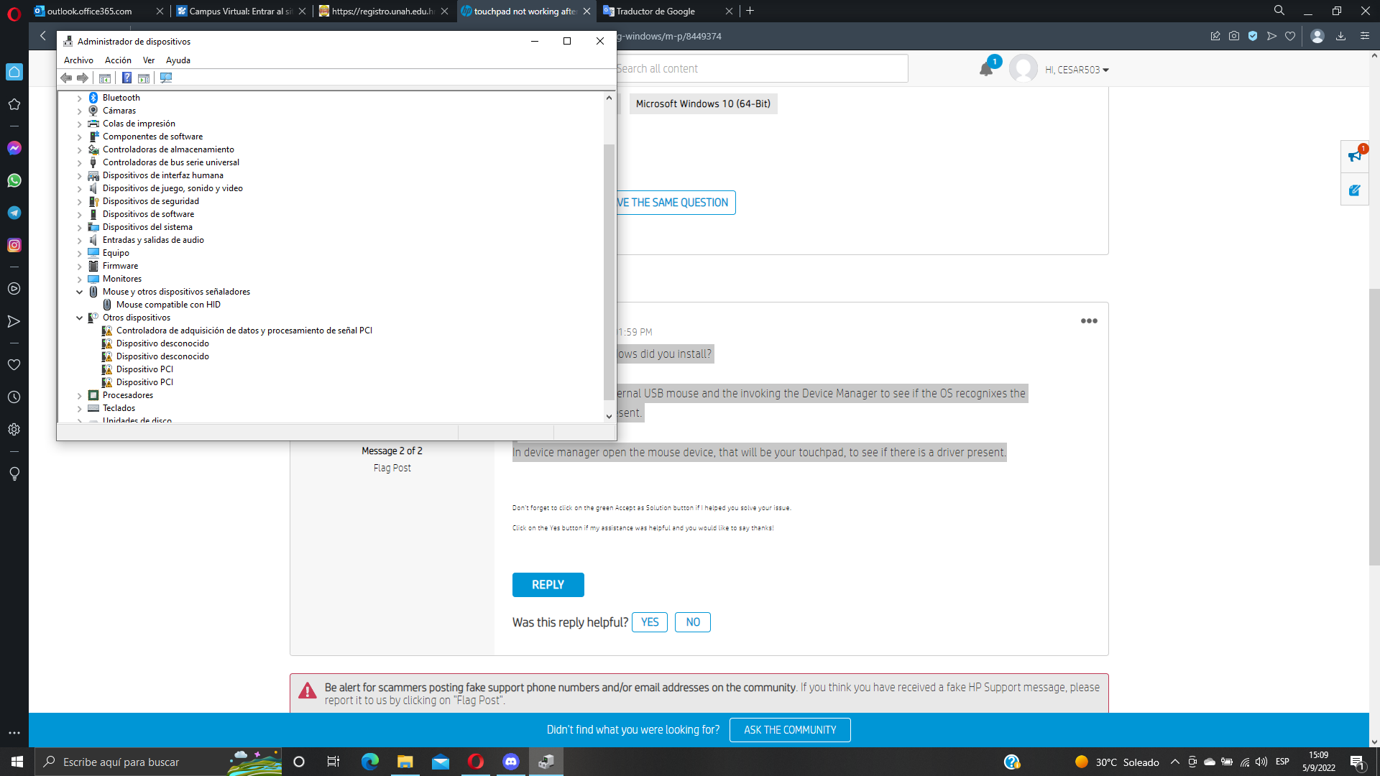Mark the reply as helpful with YES
Viewport: 1380px width, 776px height.
[649, 622]
